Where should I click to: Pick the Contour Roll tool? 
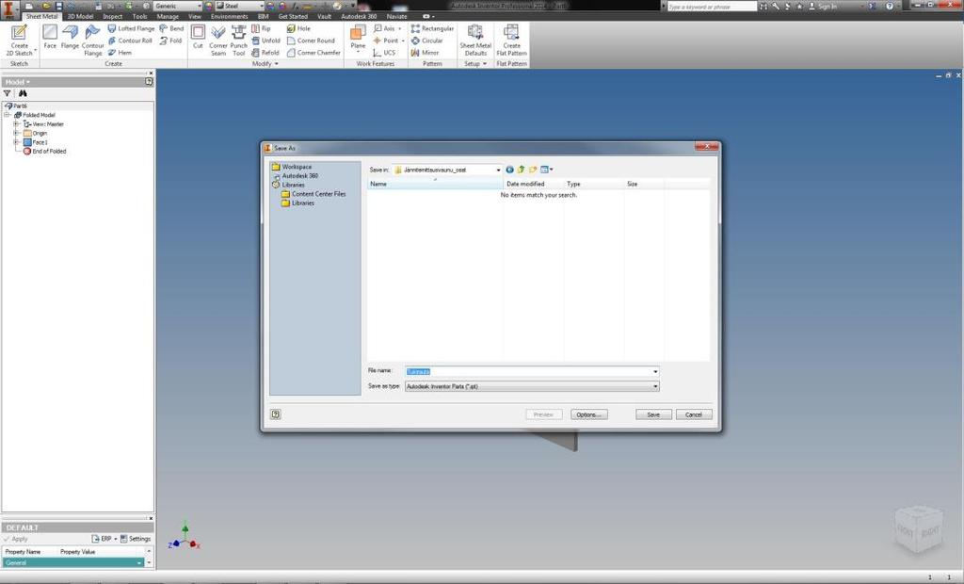130,41
